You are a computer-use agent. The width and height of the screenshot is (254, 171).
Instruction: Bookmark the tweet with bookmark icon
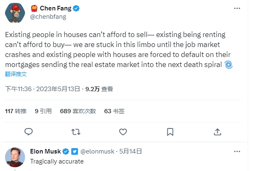click(170, 132)
